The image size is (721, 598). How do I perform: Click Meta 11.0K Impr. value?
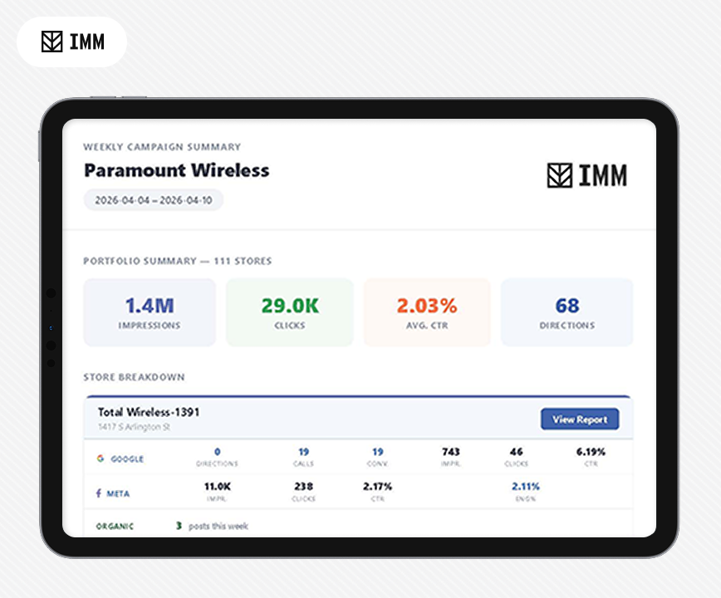tap(217, 486)
